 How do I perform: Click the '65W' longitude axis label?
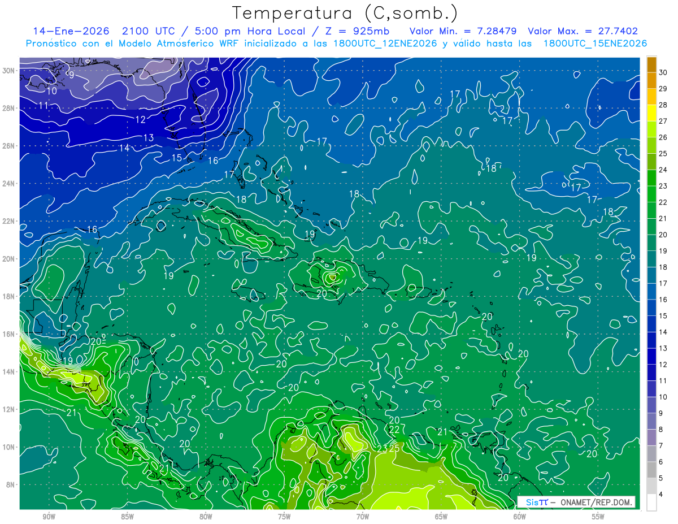441,517
